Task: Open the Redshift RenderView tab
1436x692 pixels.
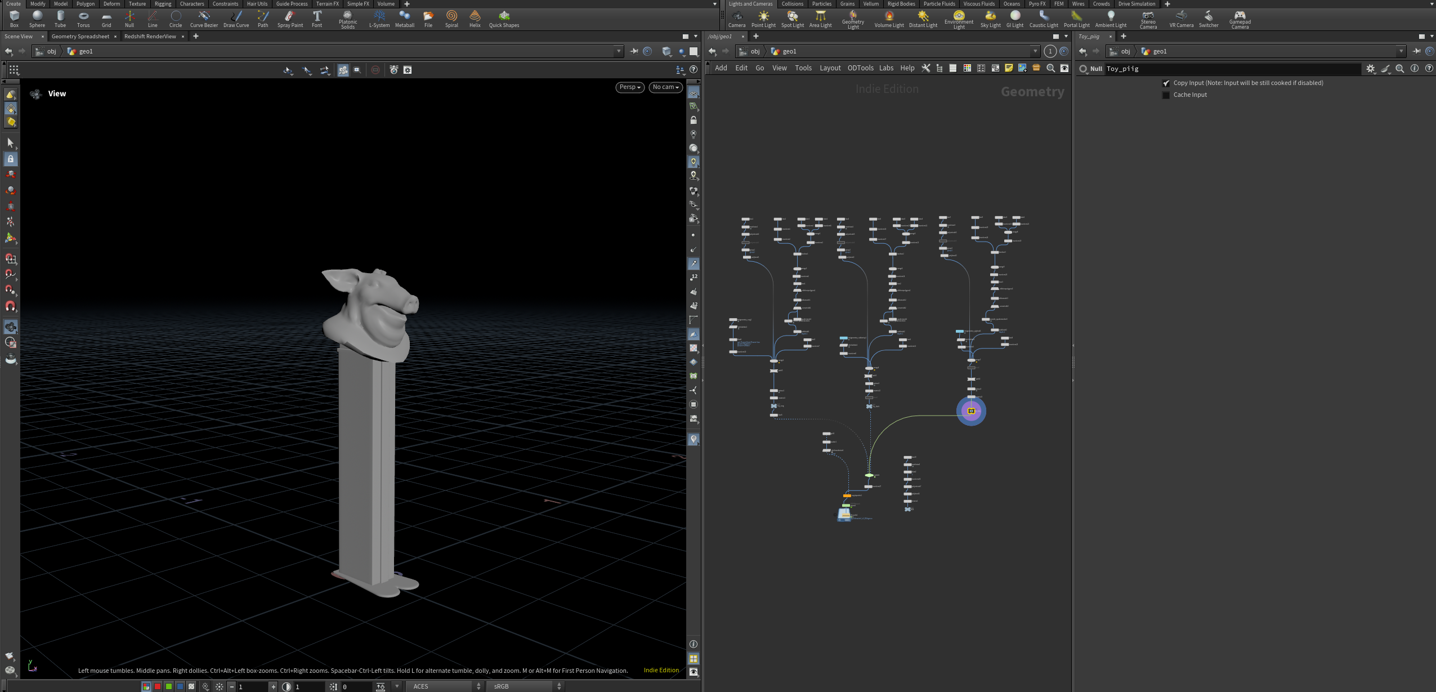Action: (150, 37)
